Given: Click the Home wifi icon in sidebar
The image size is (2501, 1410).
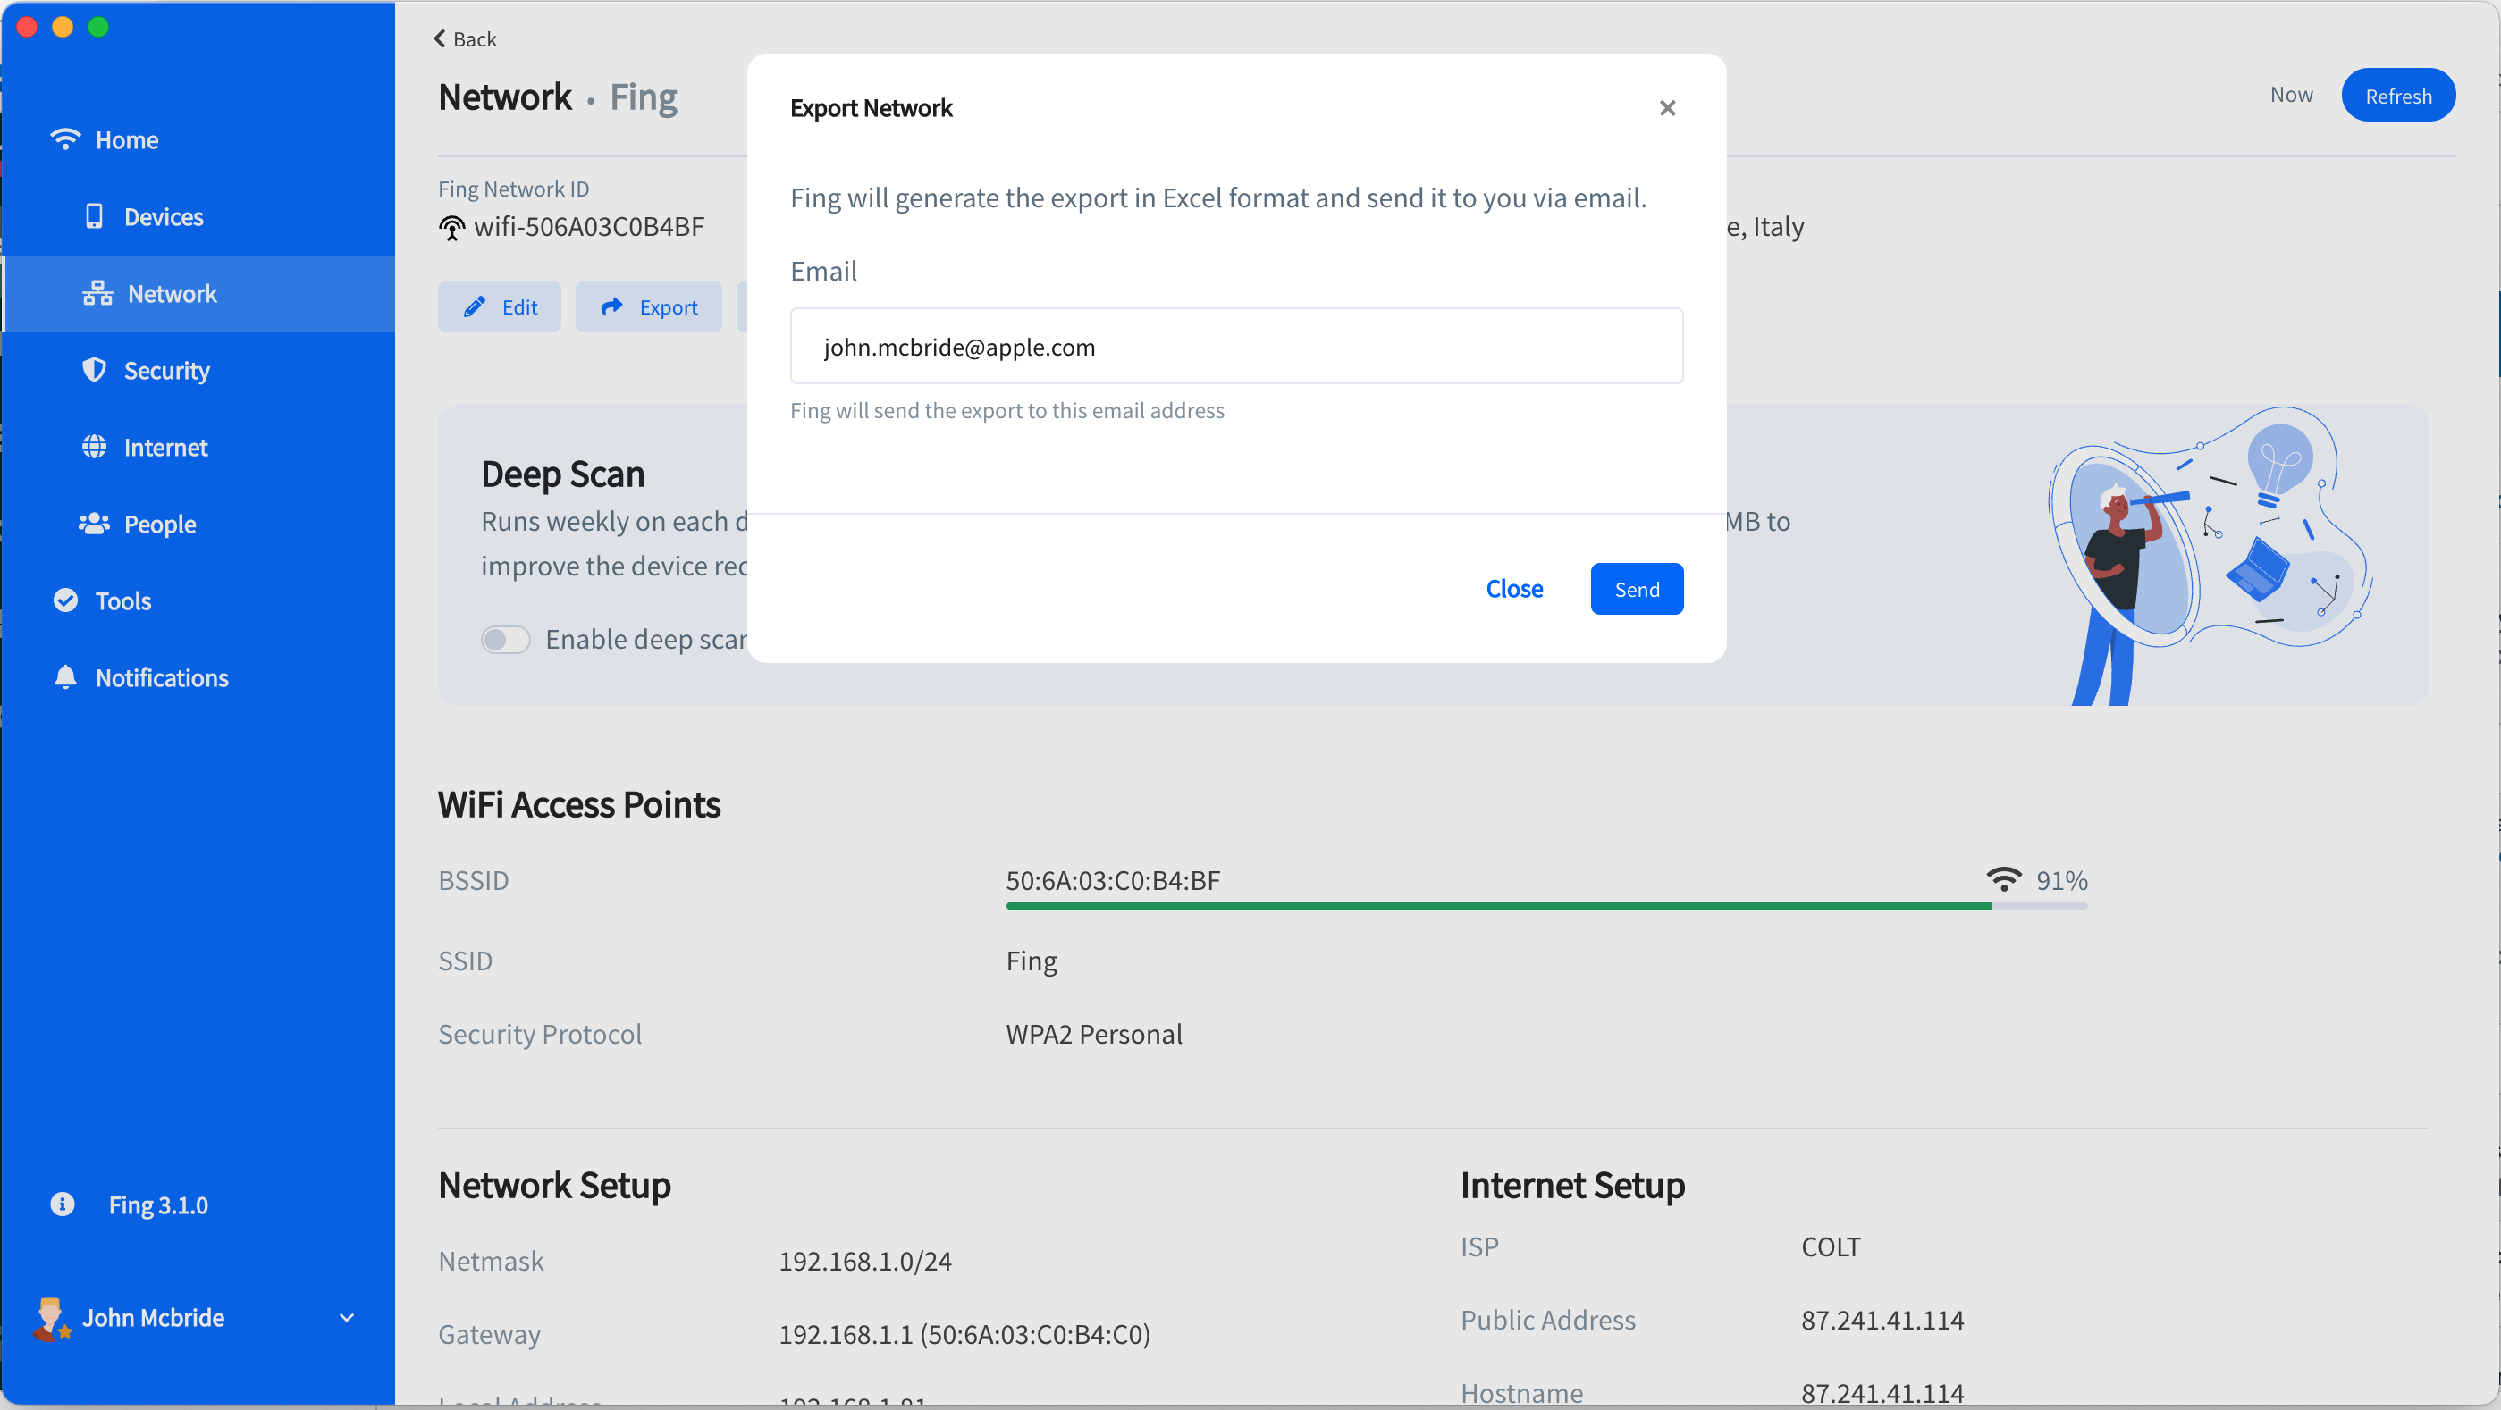Looking at the screenshot, I should coord(65,139).
